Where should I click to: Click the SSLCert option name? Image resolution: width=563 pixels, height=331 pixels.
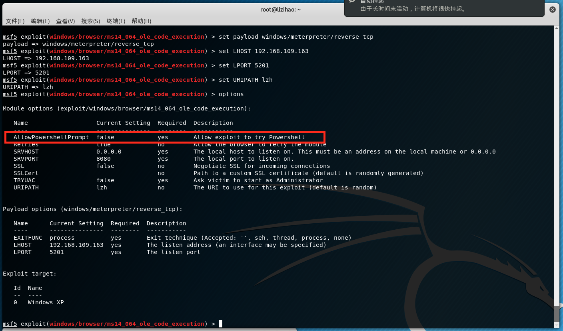click(26, 173)
